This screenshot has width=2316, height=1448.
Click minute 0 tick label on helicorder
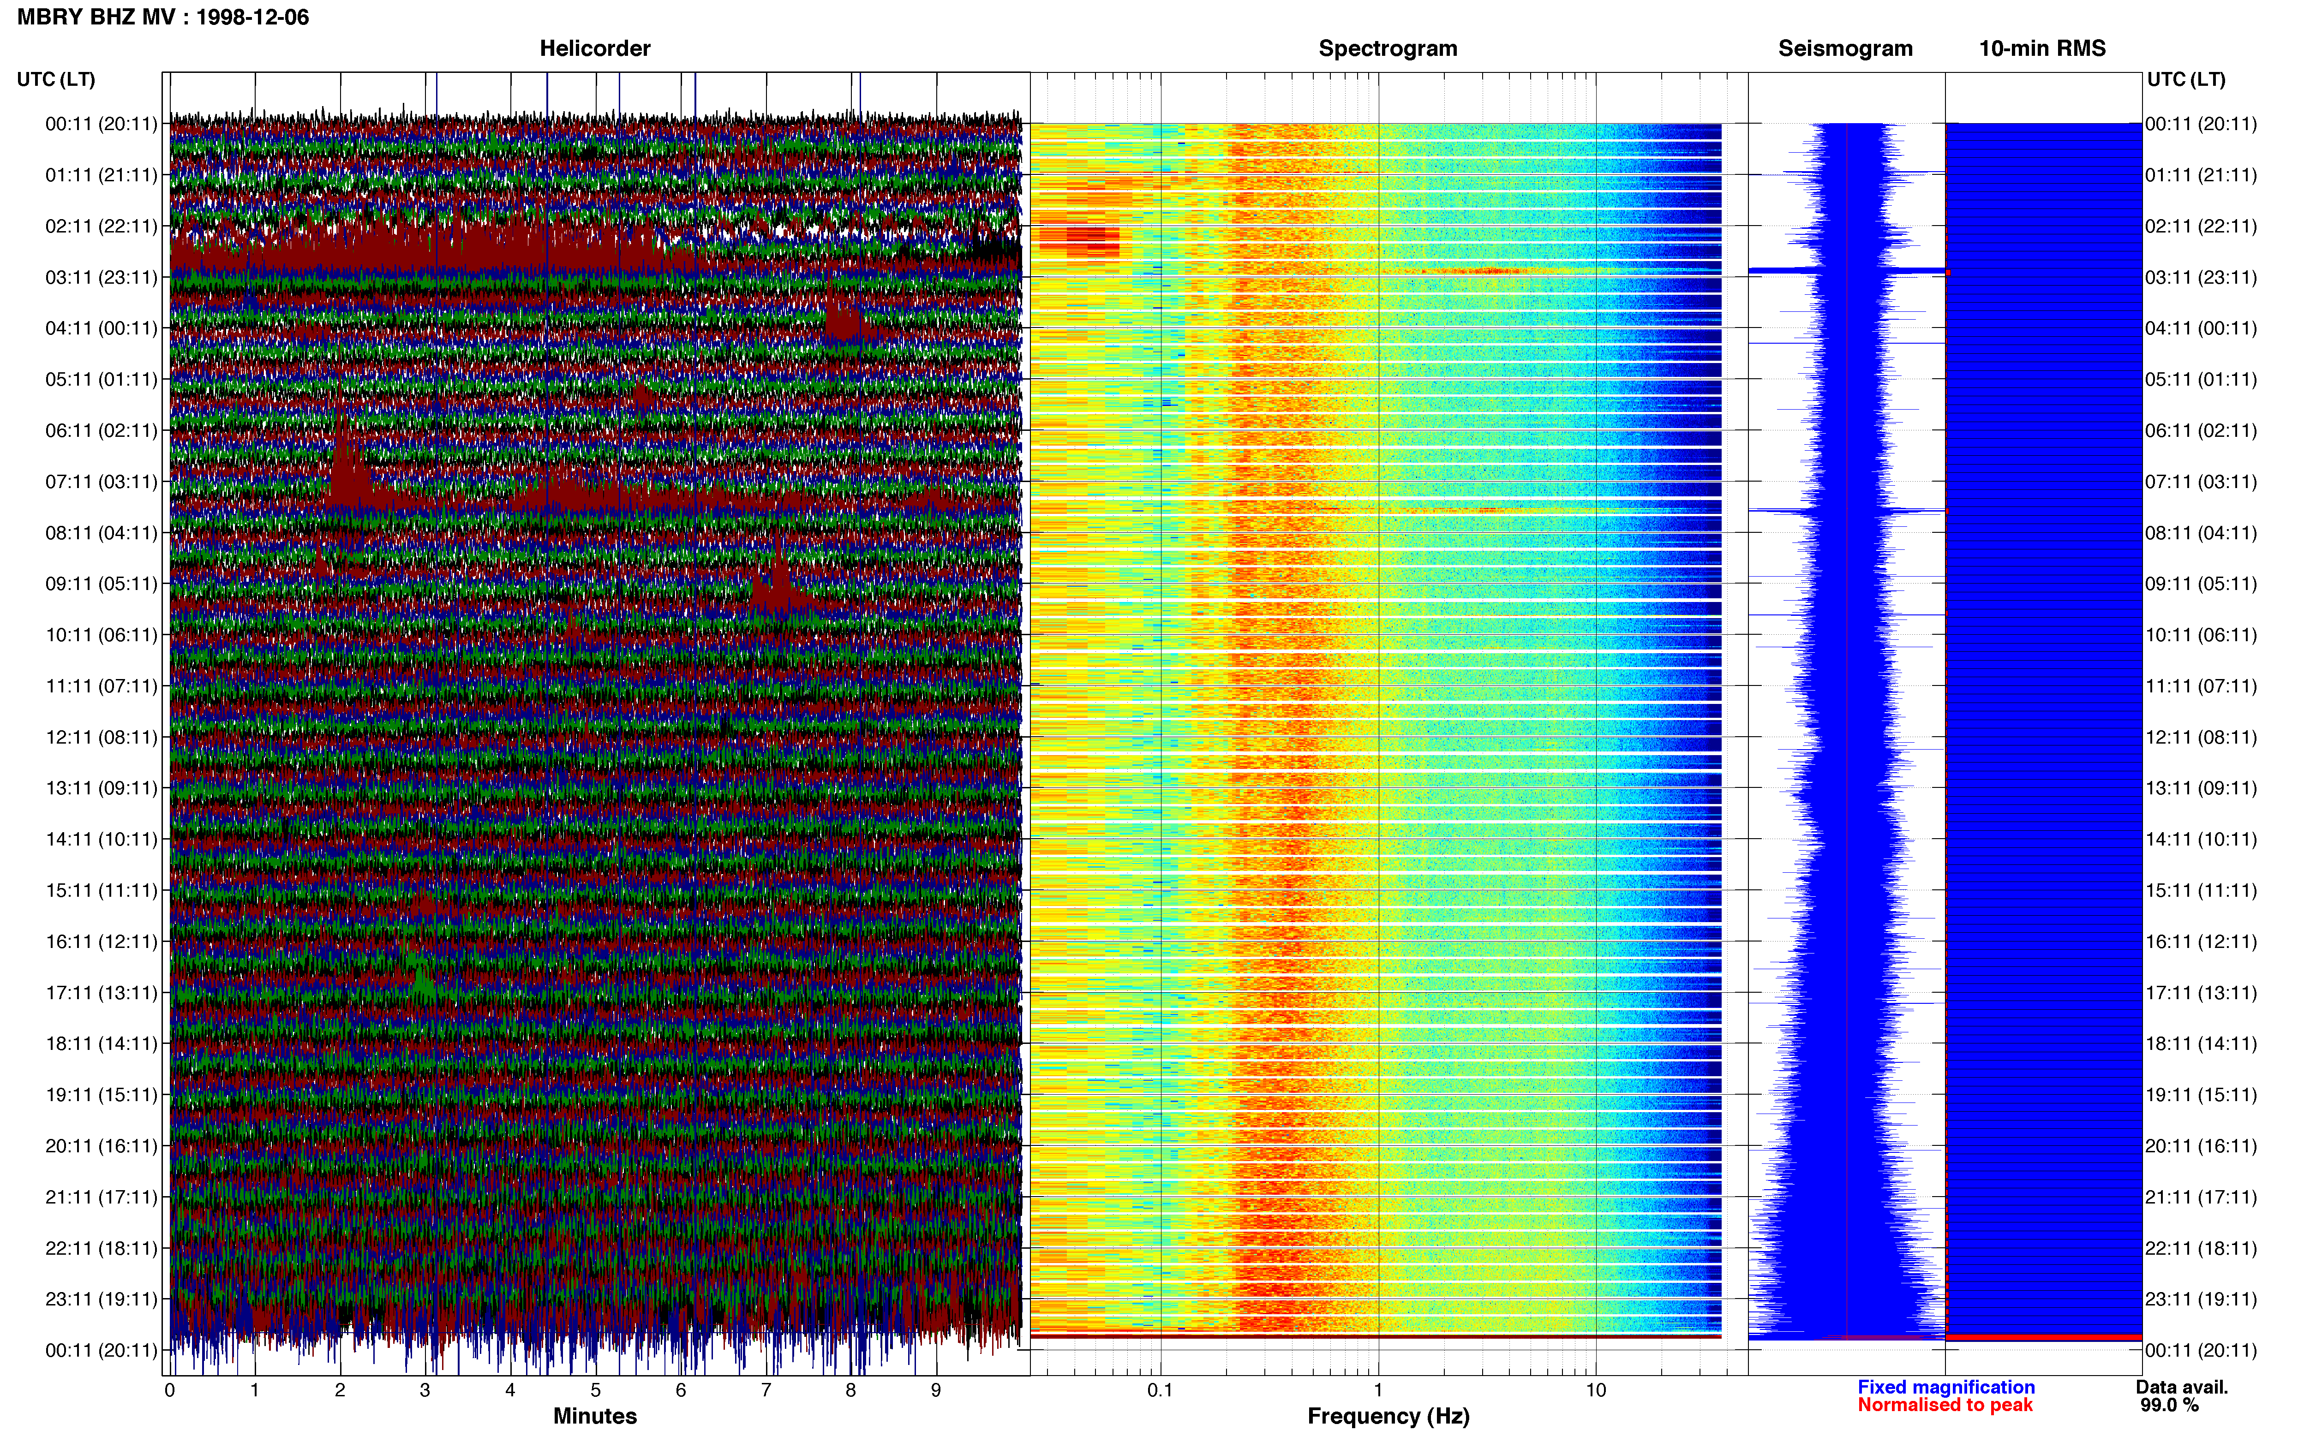(169, 1390)
